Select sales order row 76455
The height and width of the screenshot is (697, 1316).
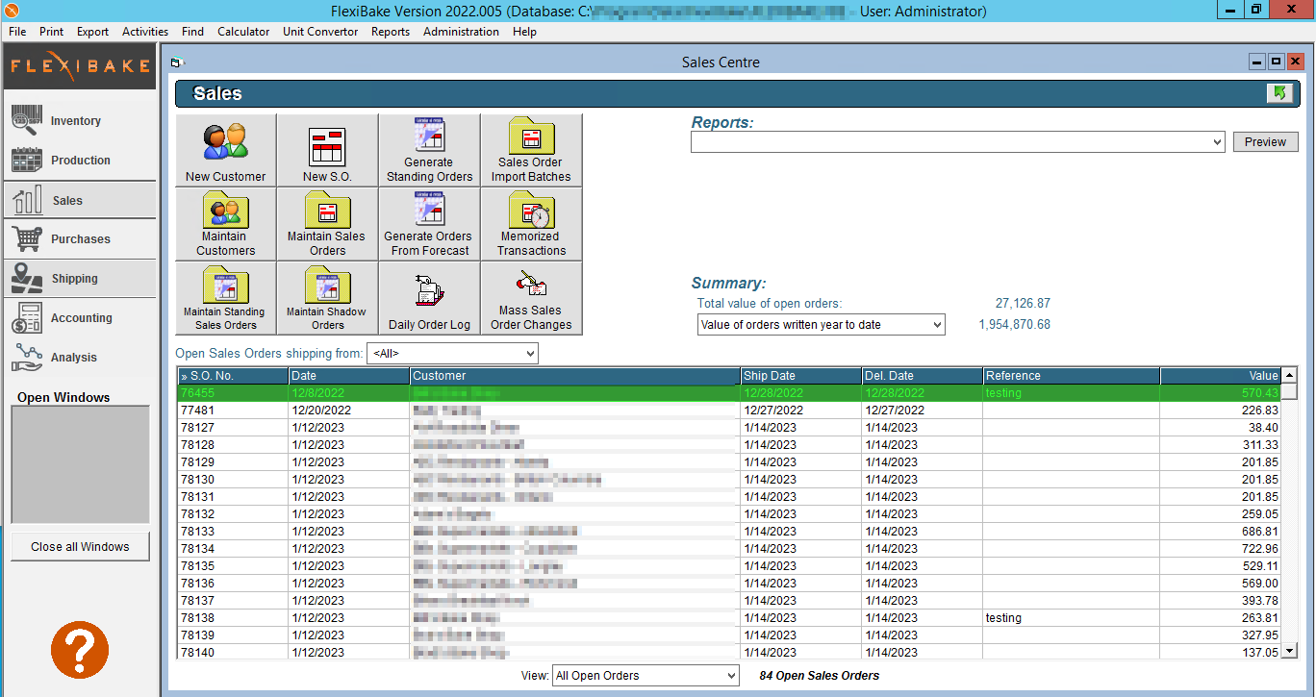[x=729, y=393]
